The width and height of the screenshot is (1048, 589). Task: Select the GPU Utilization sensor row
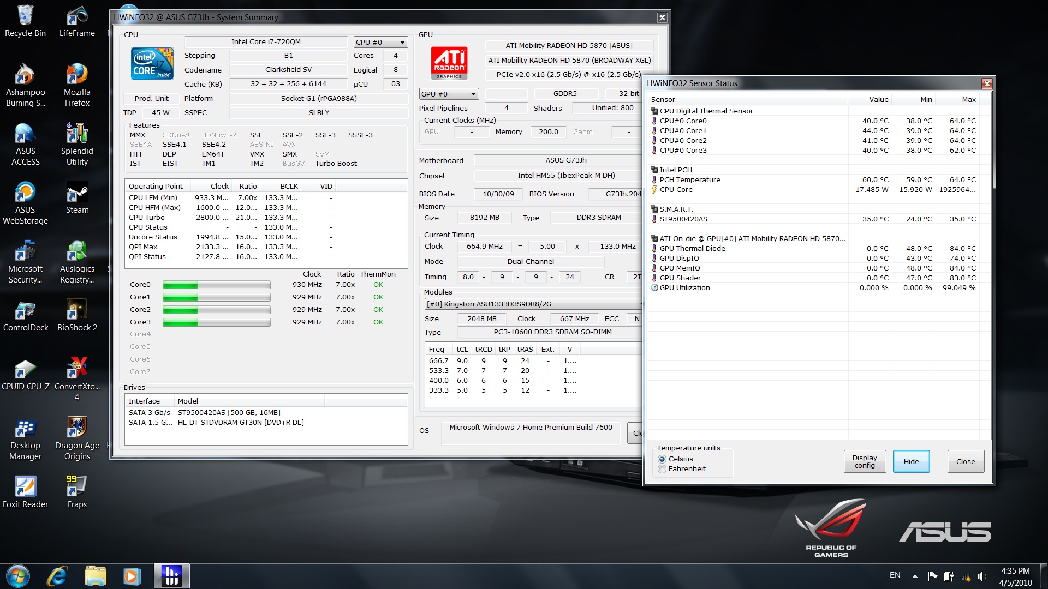click(813, 287)
